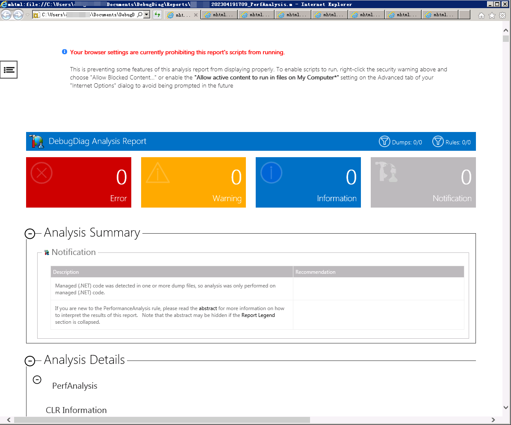Image resolution: width=511 pixels, height=425 pixels.
Task: Click the Rules filter funnel icon
Action: click(438, 141)
